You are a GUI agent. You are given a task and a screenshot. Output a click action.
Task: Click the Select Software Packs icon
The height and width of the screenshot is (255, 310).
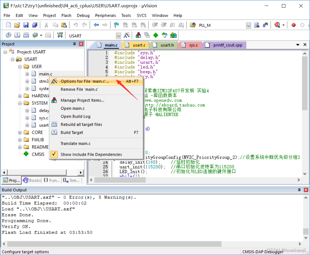click(164, 35)
